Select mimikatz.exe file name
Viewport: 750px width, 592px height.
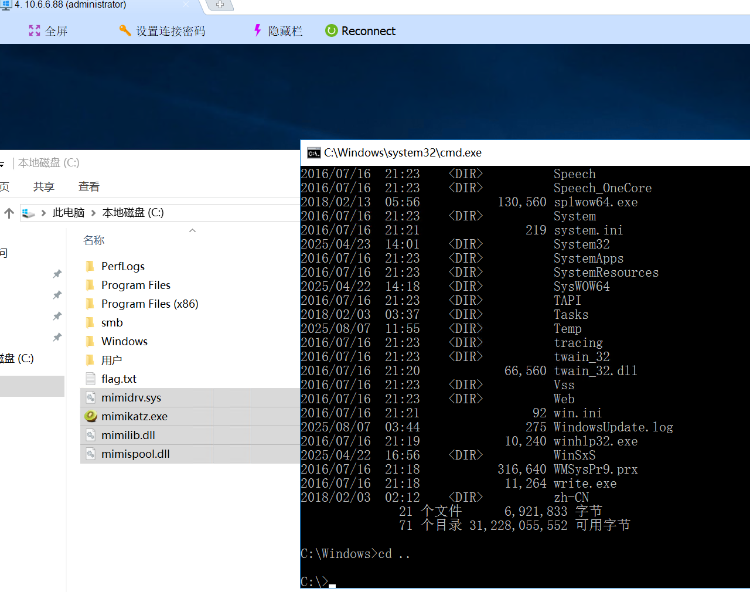pos(134,416)
